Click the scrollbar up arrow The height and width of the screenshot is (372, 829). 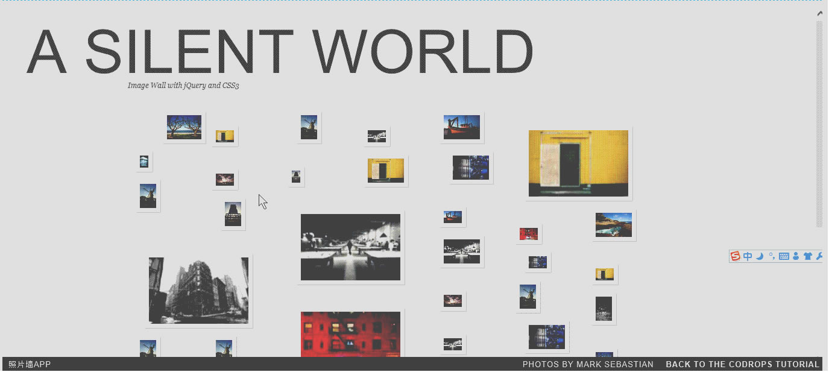(820, 13)
